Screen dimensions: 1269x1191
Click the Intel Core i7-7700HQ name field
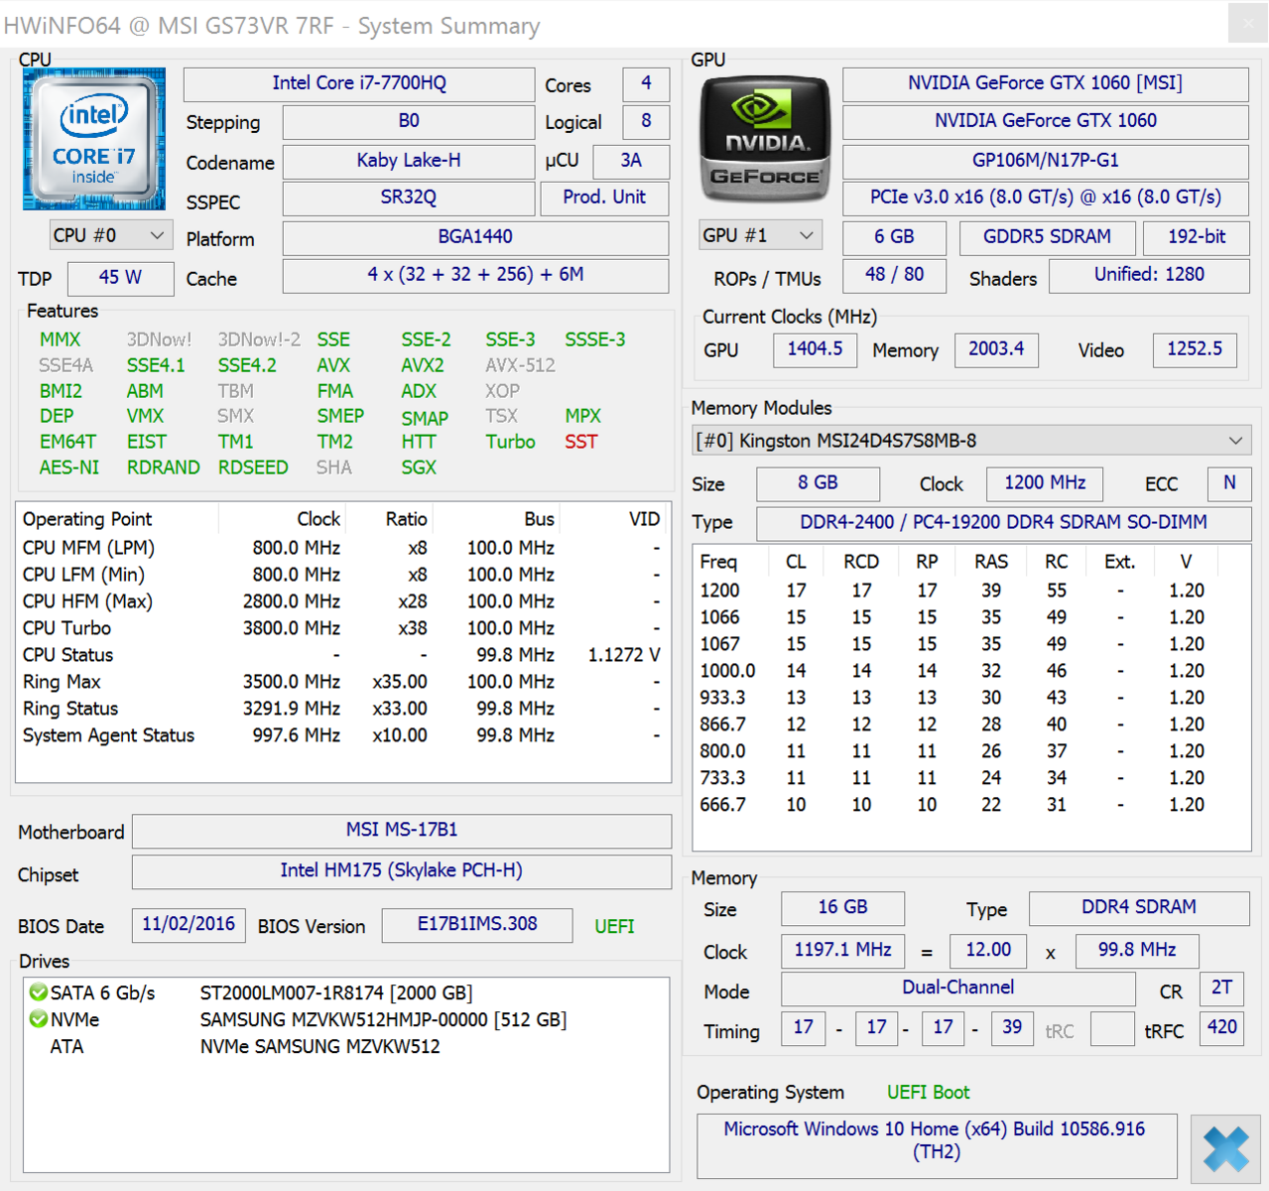359,83
